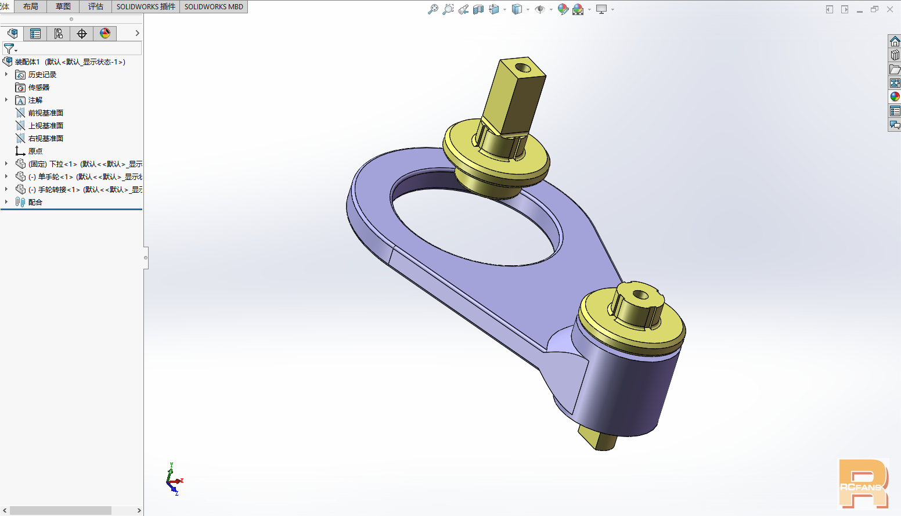The width and height of the screenshot is (901, 516).
Task: Select the 手轮转接<1> component row
Action: pyautogui.click(x=78, y=189)
